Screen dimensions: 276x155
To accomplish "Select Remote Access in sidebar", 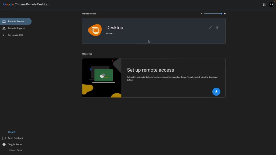I will point(16,21).
